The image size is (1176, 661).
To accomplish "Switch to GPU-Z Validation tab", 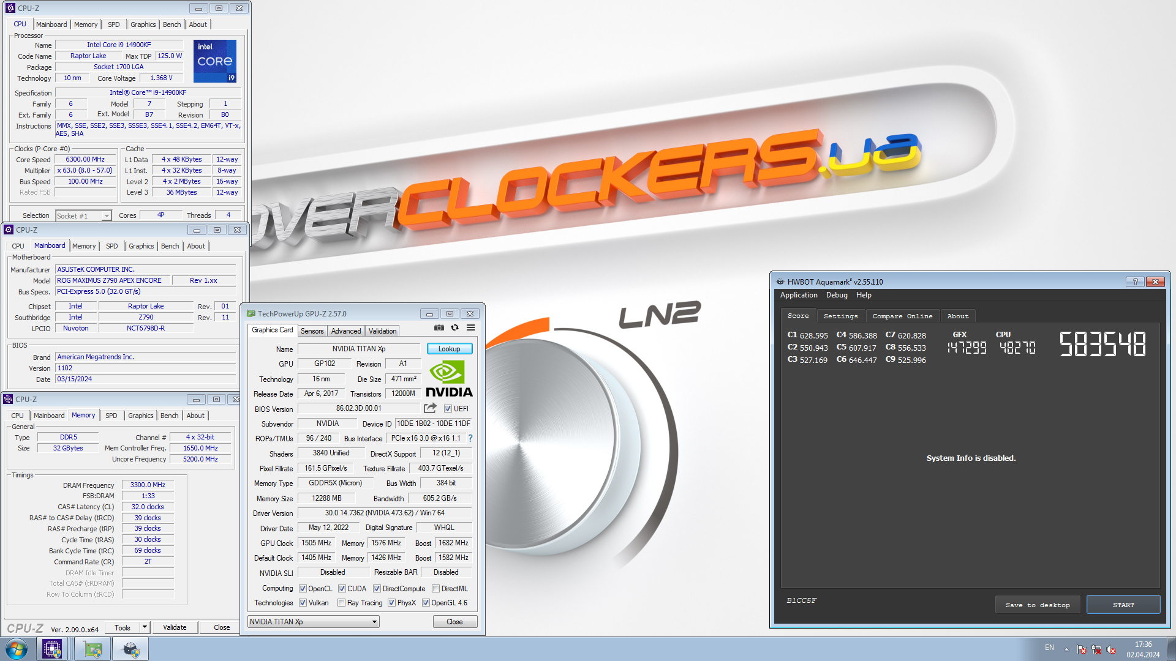I will coord(382,331).
